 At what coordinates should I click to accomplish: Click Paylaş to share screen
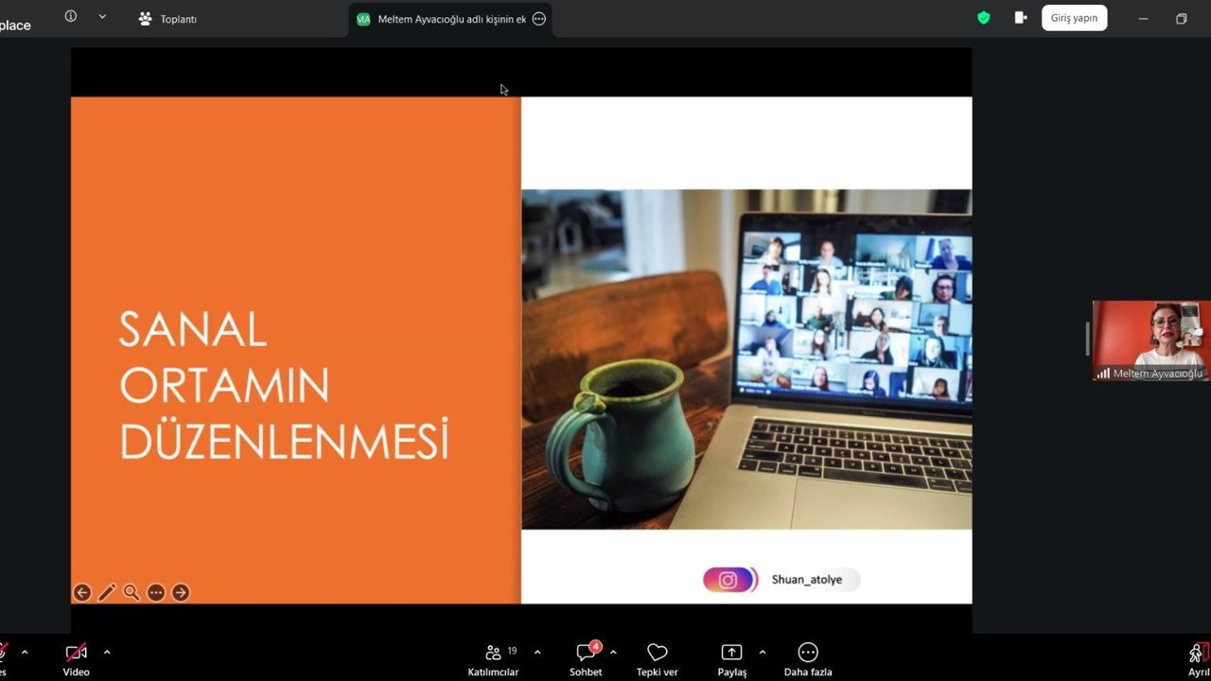[x=731, y=658]
